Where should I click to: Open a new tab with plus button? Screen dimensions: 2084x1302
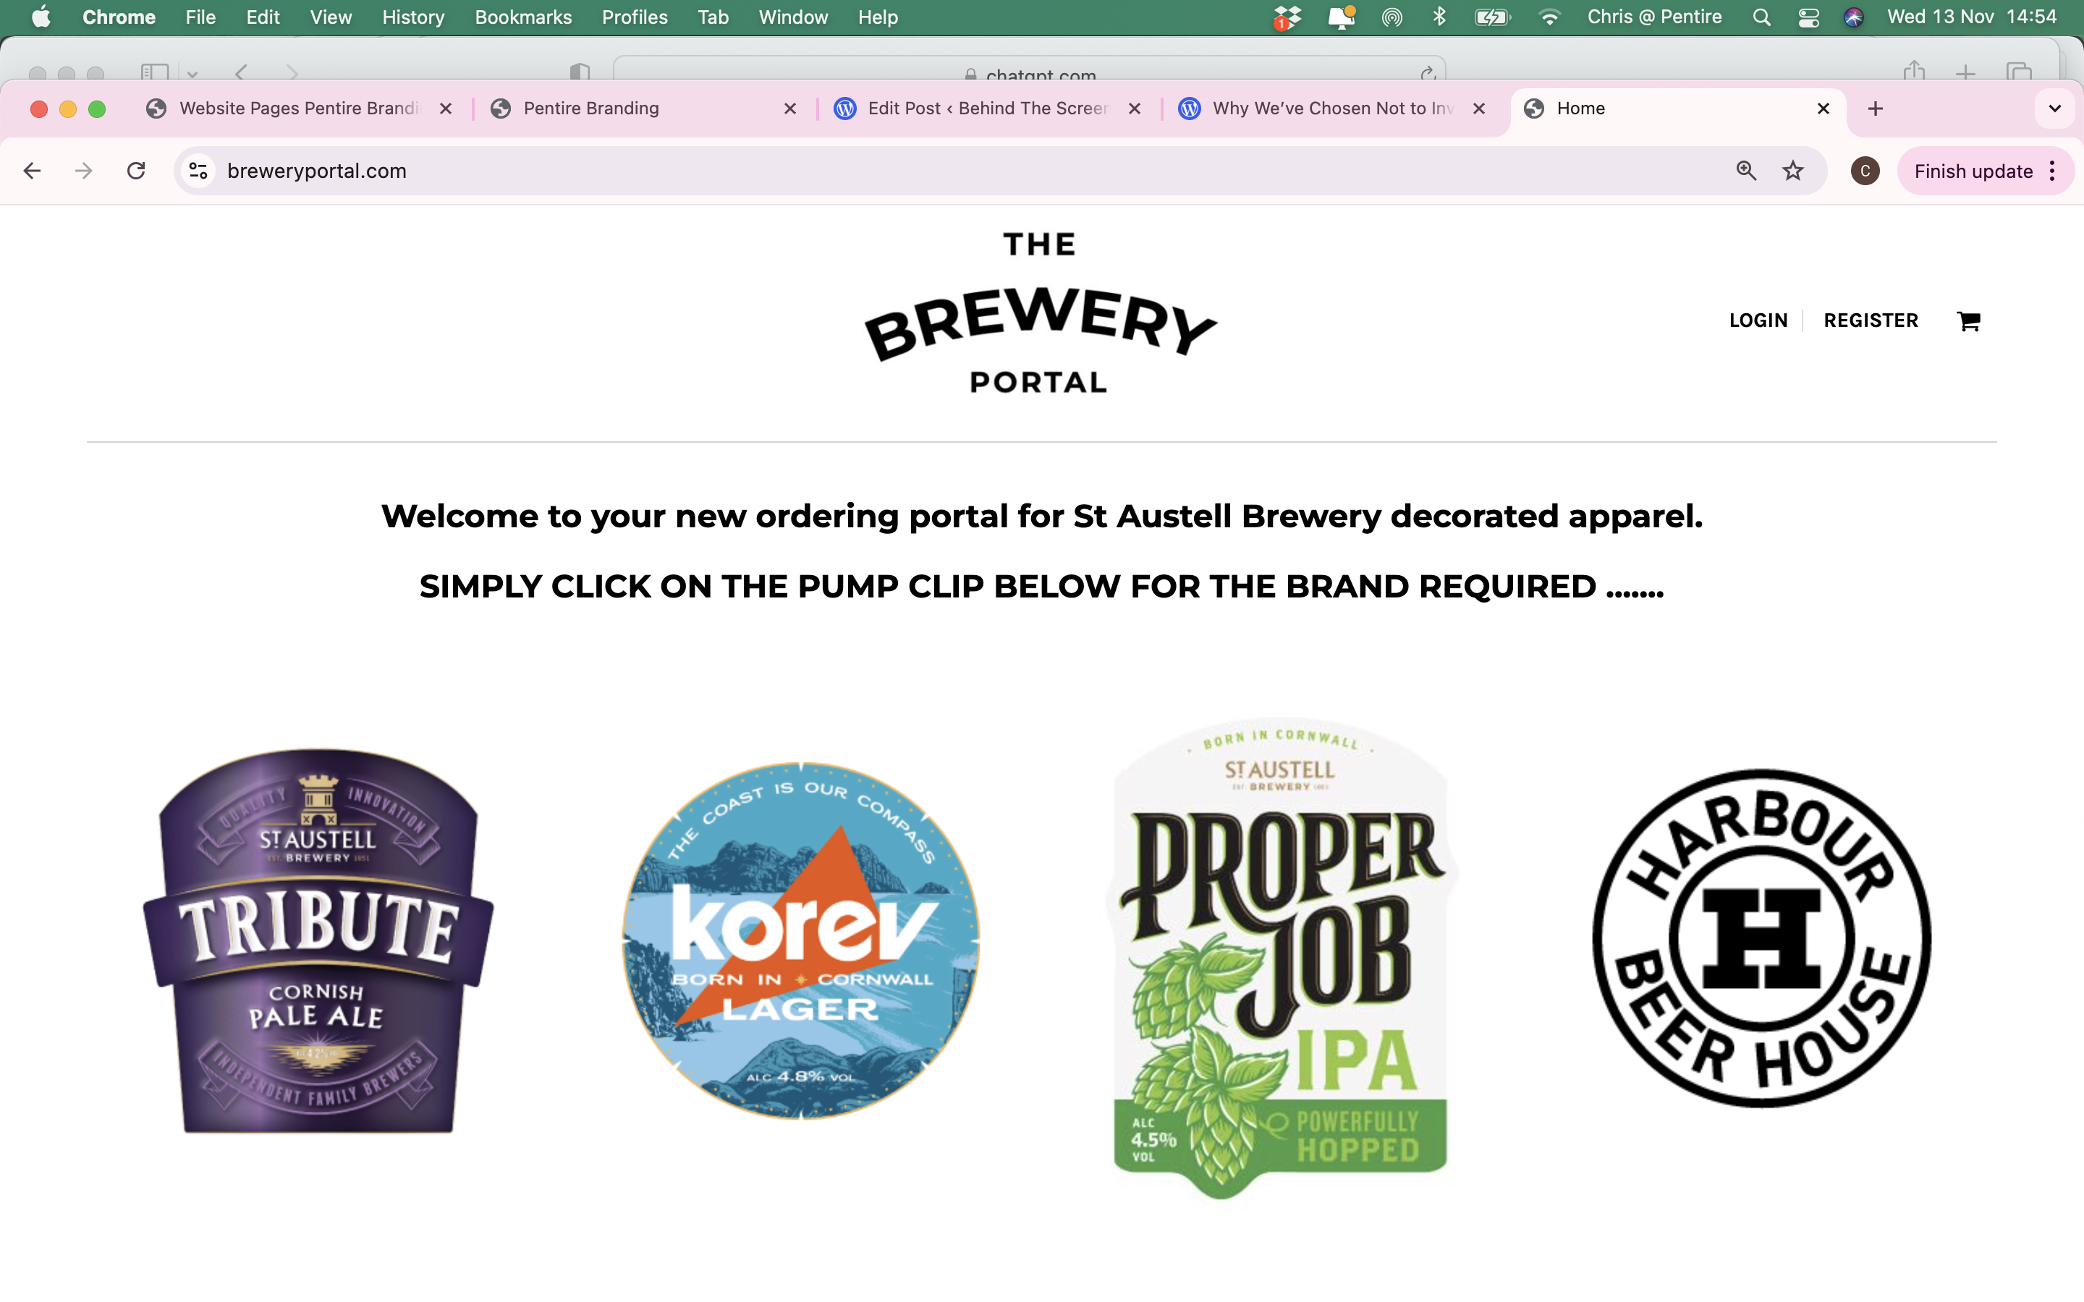coord(1876,109)
